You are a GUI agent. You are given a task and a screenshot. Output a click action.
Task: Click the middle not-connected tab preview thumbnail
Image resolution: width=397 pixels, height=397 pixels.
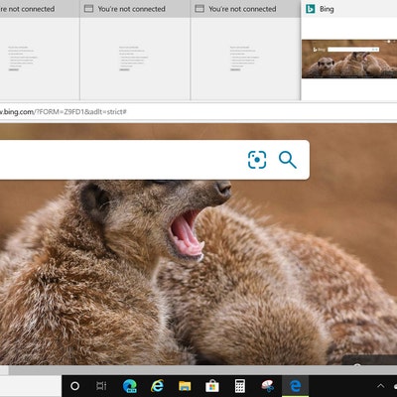point(135,59)
